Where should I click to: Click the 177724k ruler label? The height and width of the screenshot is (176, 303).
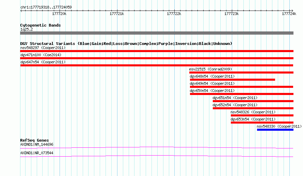(x=289, y=14)
